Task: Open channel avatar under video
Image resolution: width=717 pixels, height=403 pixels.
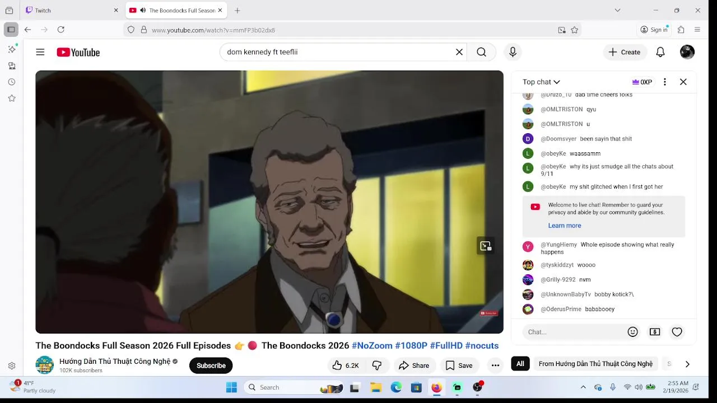Action: pyautogui.click(x=45, y=365)
